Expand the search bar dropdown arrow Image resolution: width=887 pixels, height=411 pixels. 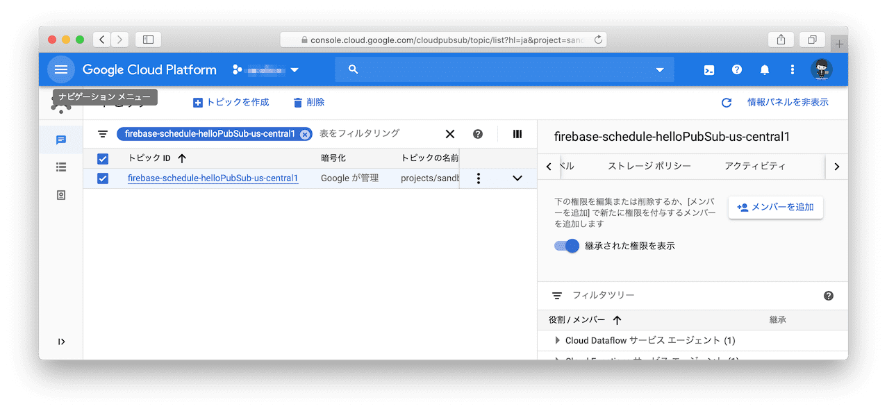point(660,70)
